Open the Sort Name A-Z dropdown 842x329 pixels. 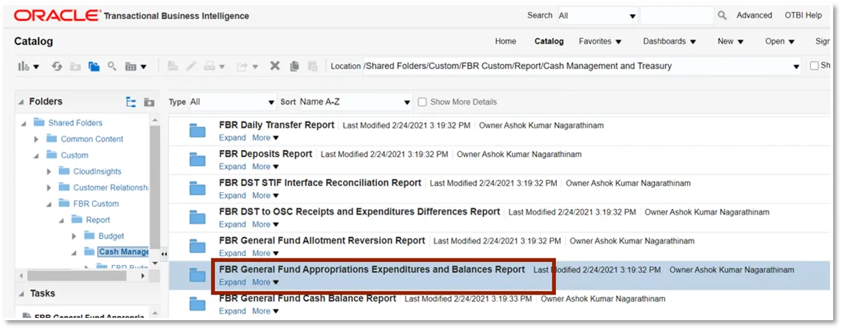[x=355, y=102]
